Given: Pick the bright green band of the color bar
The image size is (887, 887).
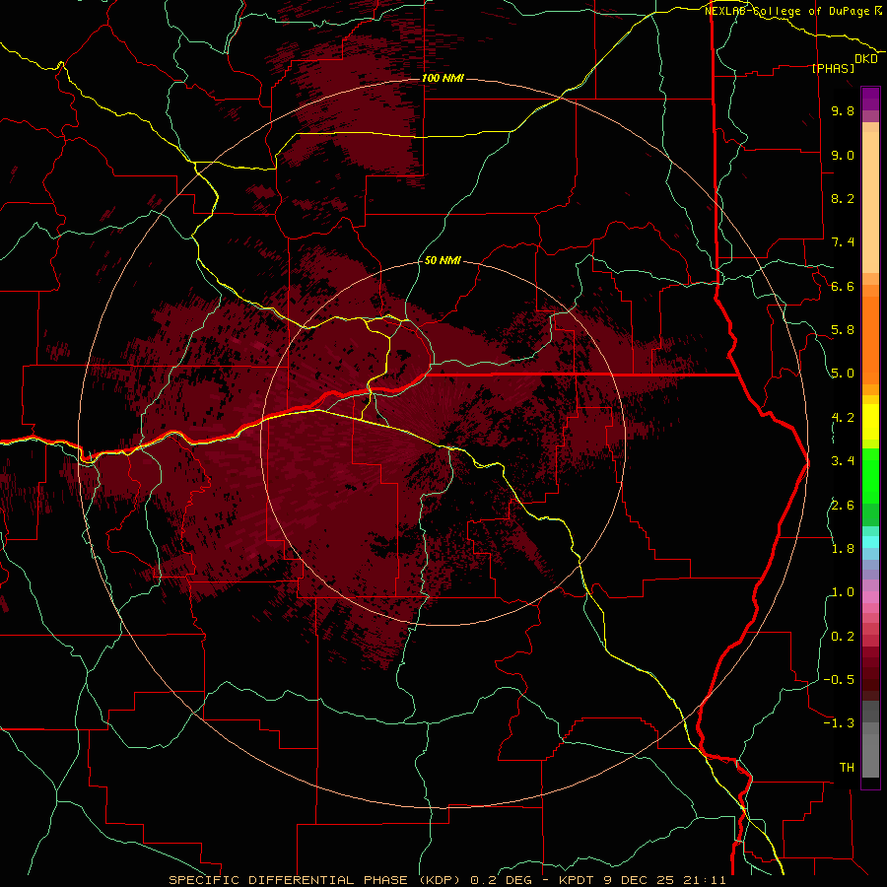Looking at the screenshot, I should click(x=870, y=475).
